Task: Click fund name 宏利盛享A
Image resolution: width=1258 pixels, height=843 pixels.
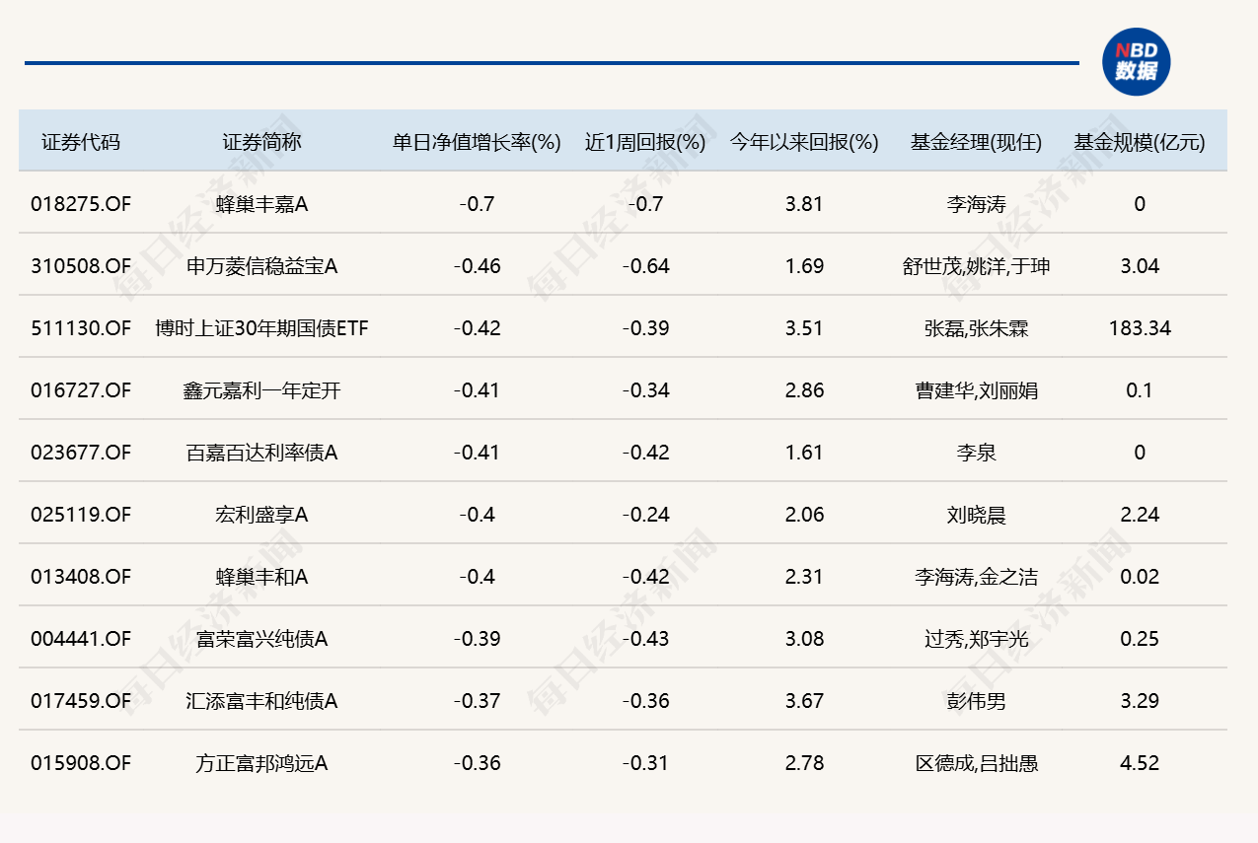Action: [261, 516]
